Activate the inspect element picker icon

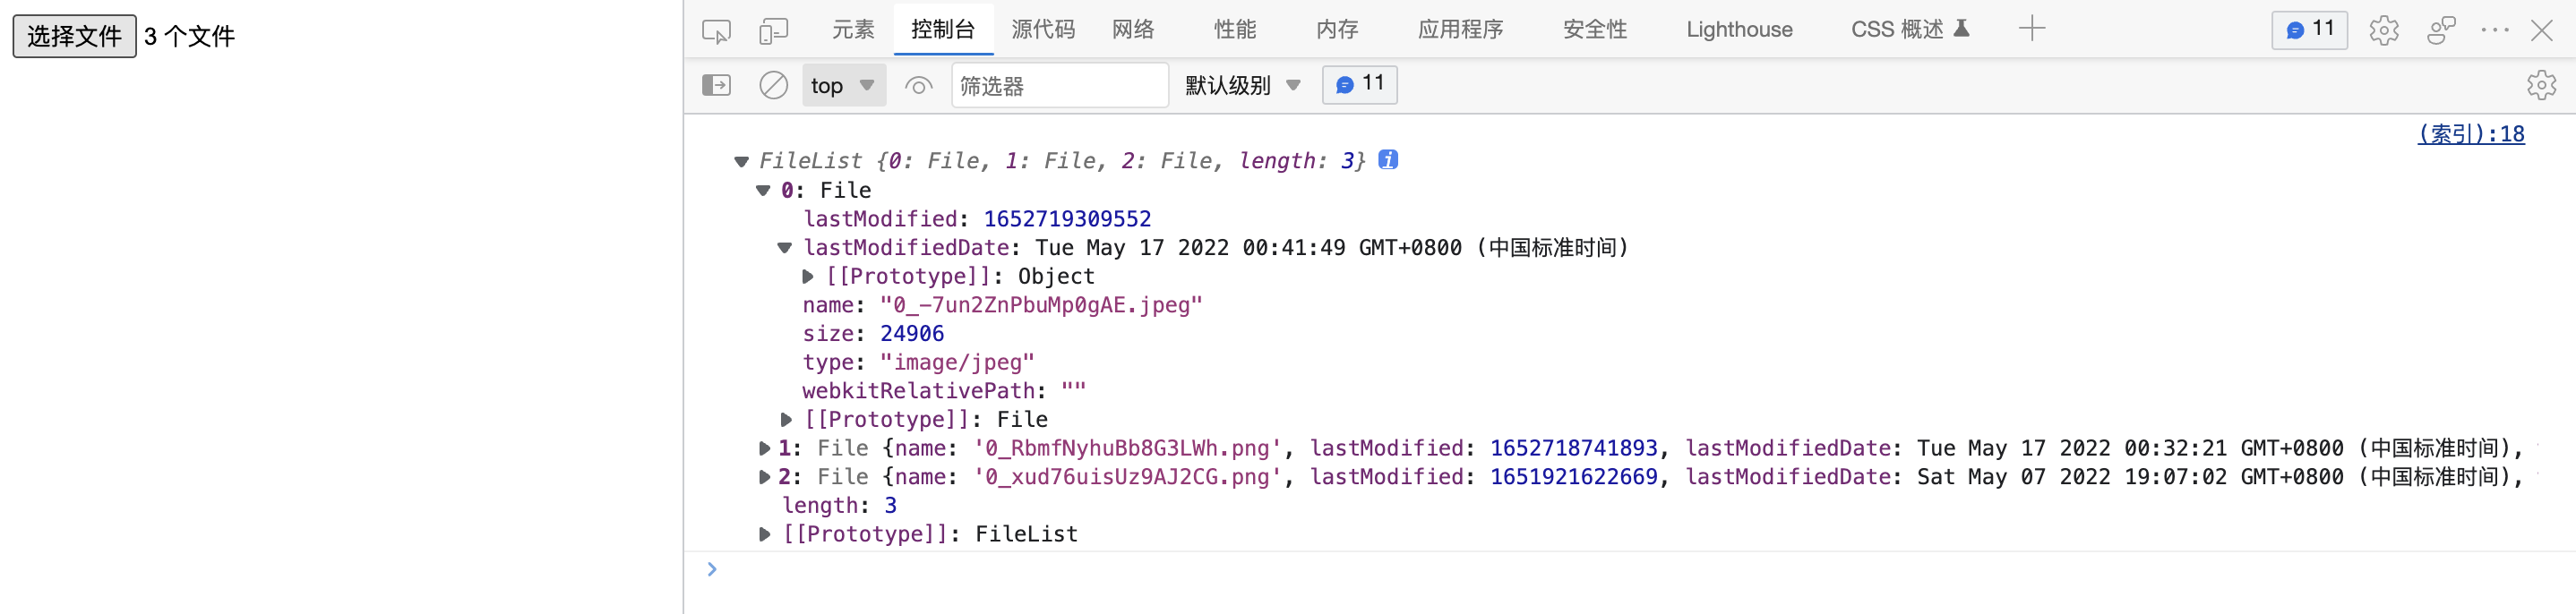tap(716, 31)
